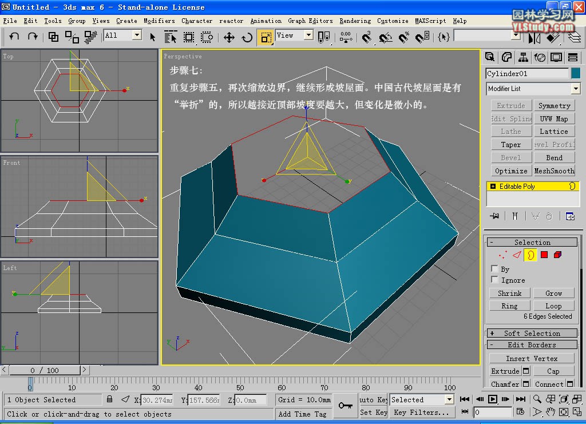Switch to Vertex sub-object selection mode
This screenshot has width=586, height=424.
[x=503, y=255]
